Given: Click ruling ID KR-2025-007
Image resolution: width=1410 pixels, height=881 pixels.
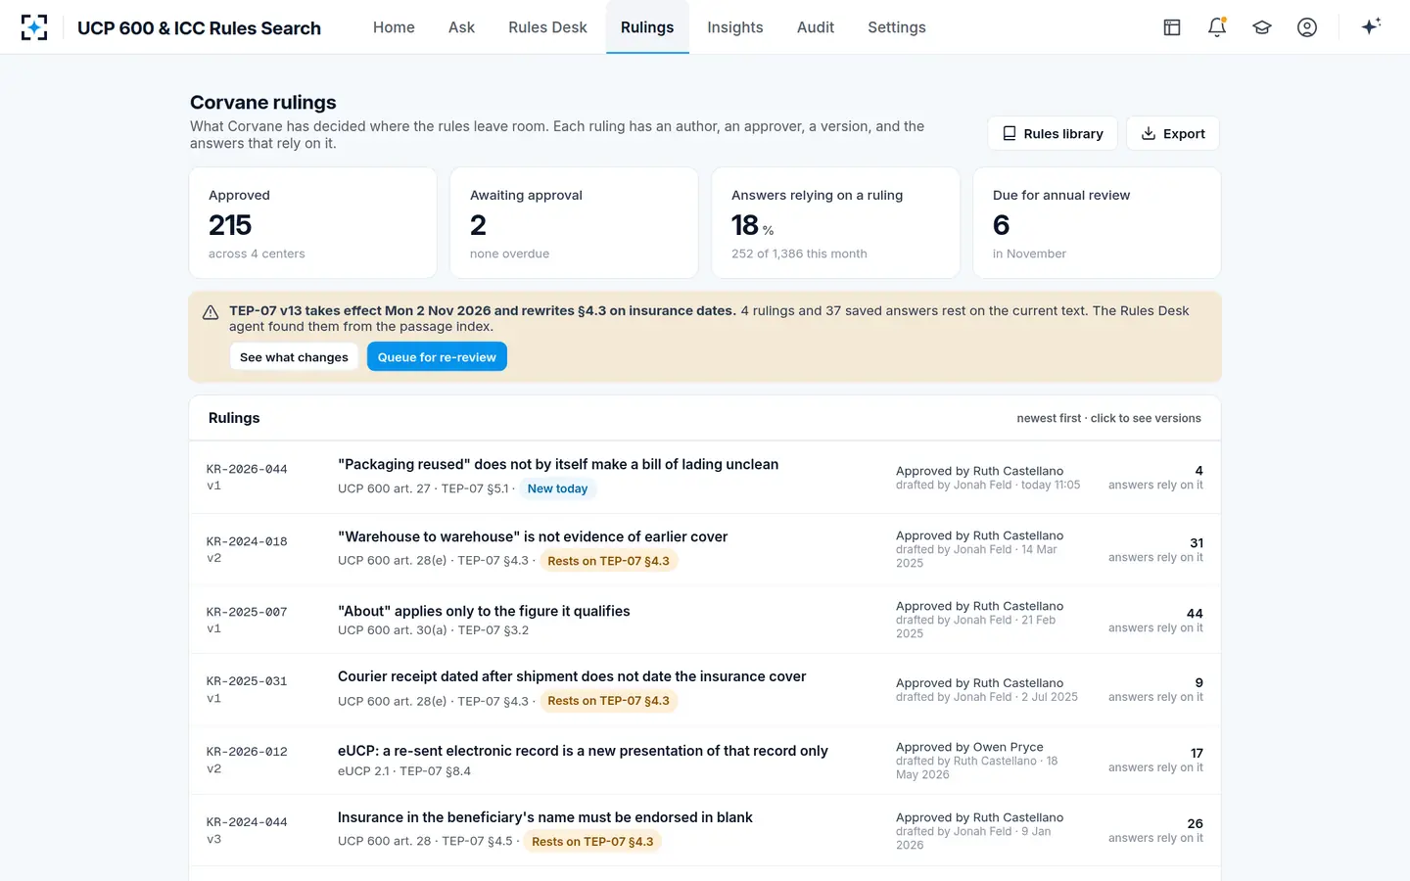Looking at the screenshot, I should coord(247,613).
